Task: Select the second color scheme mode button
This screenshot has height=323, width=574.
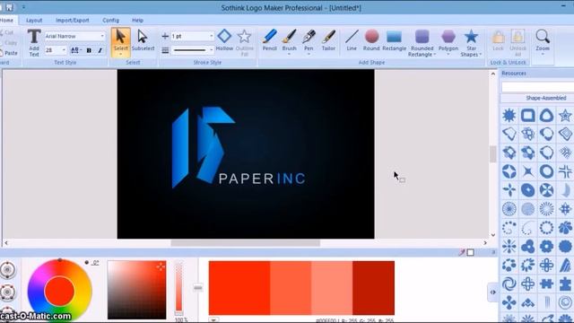Action: coord(7,292)
